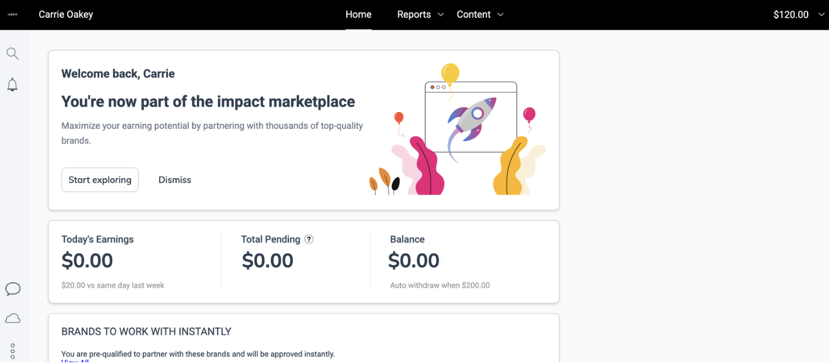Open notifications via the bell icon
Image resolution: width=829 pixels, height=363 pixels.
tap(12, 85)
